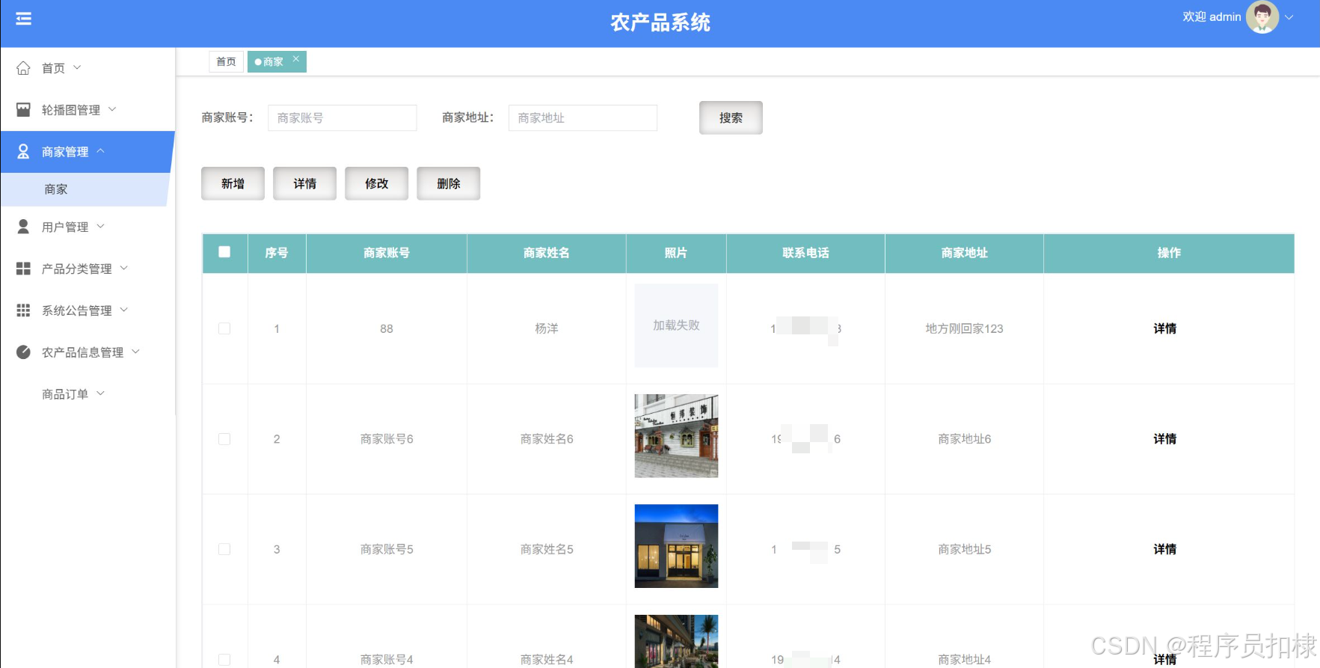Image resolution: width=1320 pixels, height=668 pixels.
Task: Expand the 轮播图管理 menu chevron
Action: [x=112, y=109]
